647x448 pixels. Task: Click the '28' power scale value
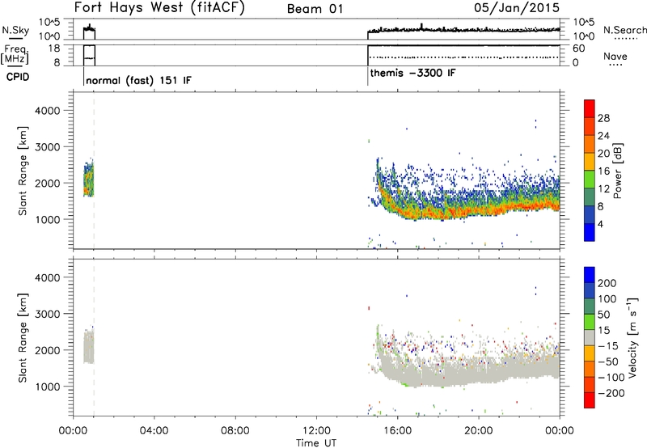tap(603, 118)
